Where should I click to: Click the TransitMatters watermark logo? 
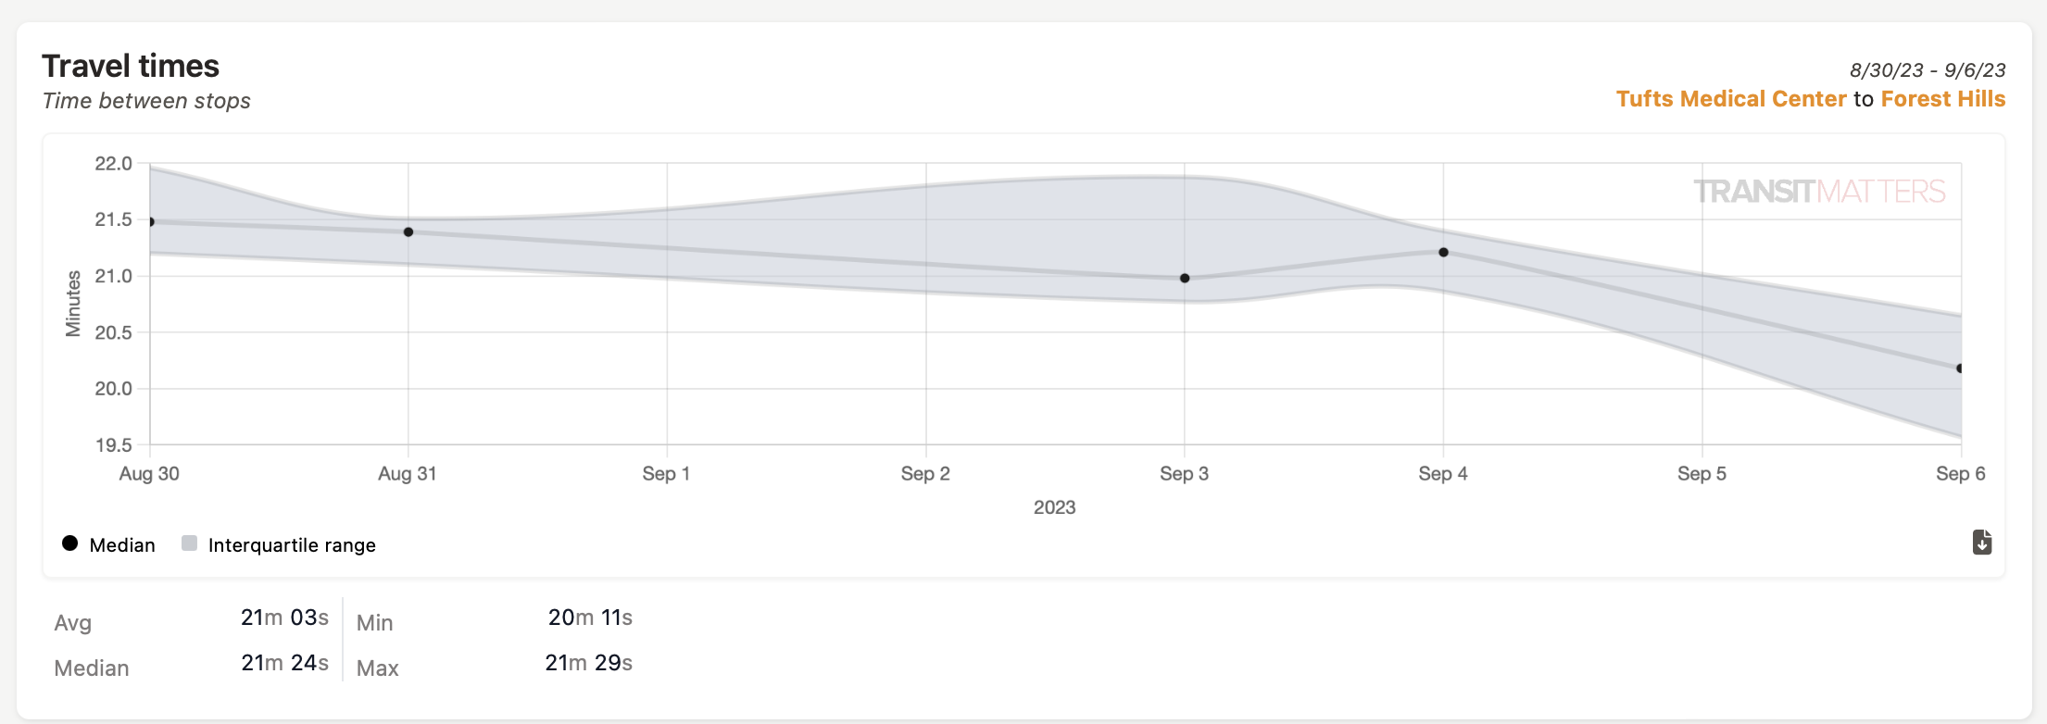click(x=1819, y=192)
